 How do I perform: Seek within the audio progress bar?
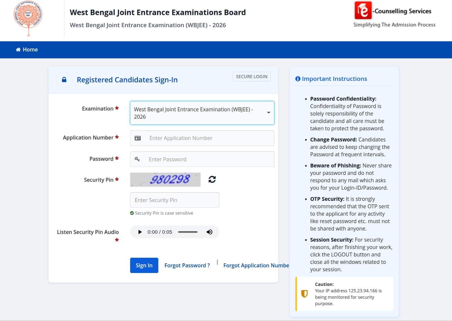[x=188, y=232]
